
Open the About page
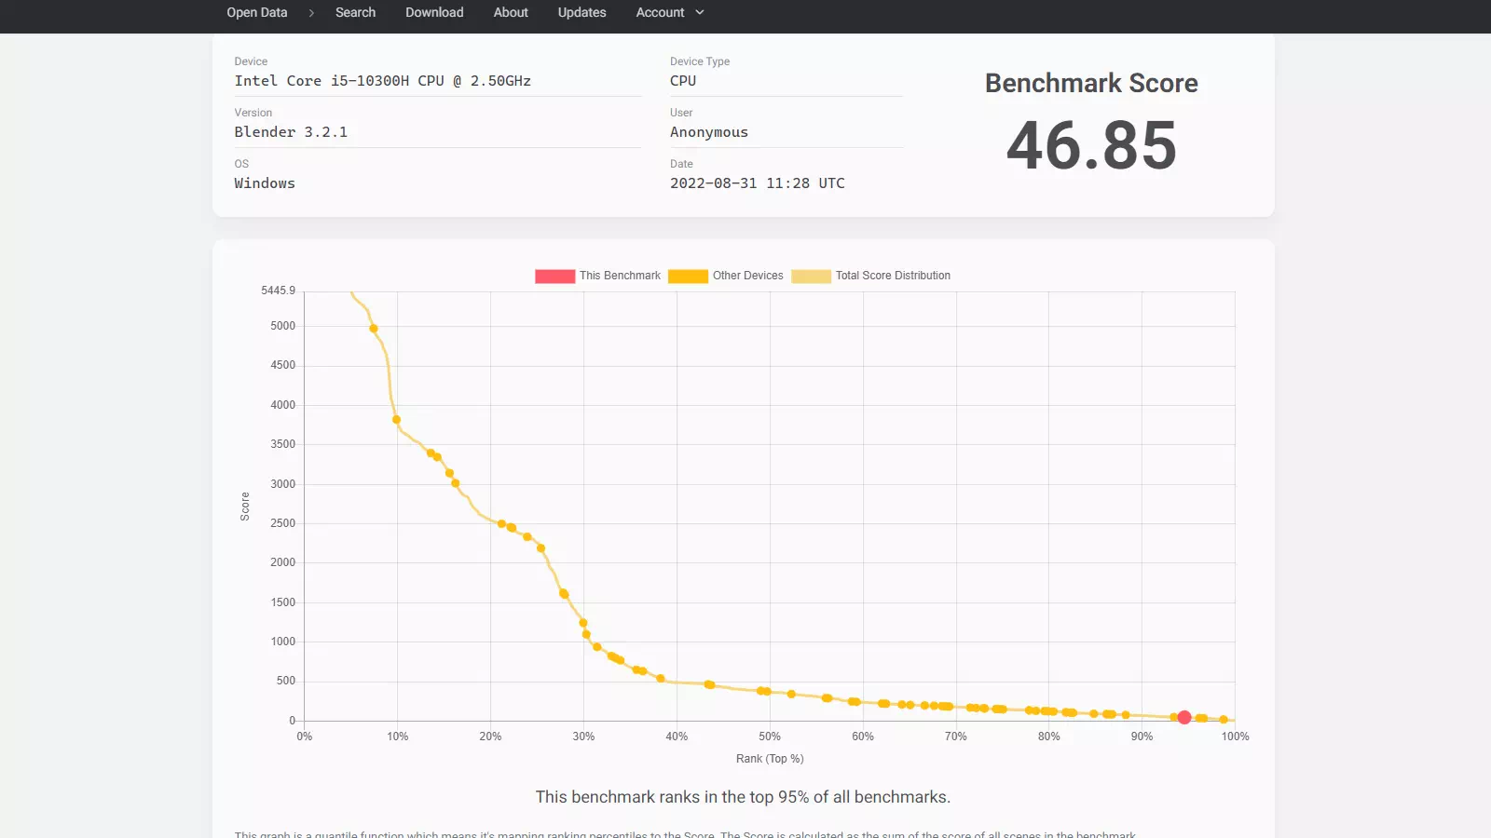click(510, 12)
